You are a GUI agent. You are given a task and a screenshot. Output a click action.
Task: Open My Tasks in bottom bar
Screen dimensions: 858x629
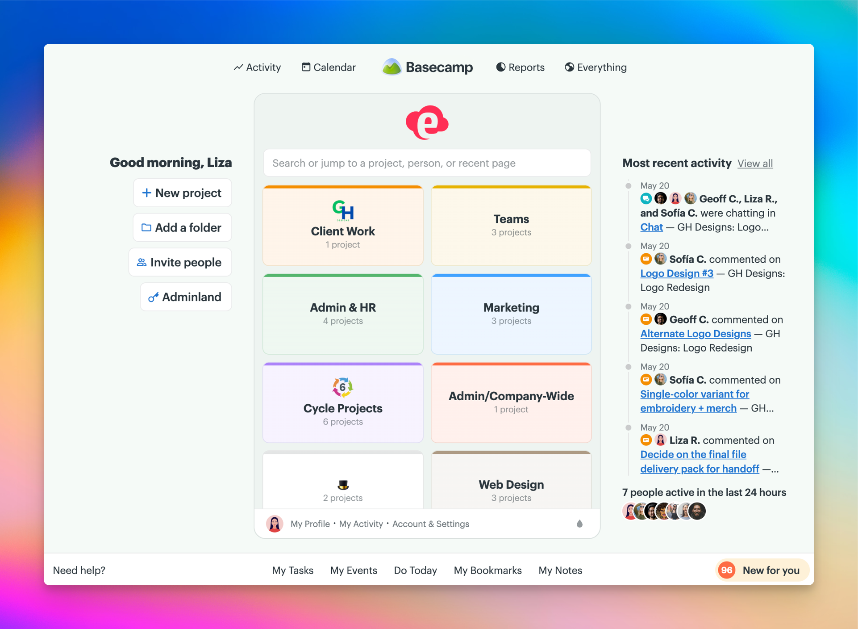tap(293, 570)
